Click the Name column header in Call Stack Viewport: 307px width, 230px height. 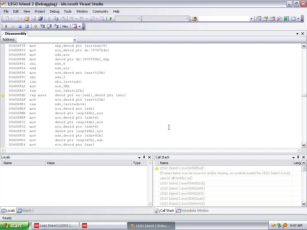point(225,163)
